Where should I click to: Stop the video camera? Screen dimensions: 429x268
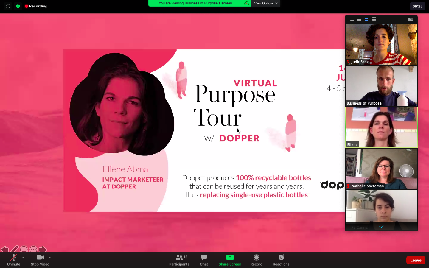(x=40, y=260)
